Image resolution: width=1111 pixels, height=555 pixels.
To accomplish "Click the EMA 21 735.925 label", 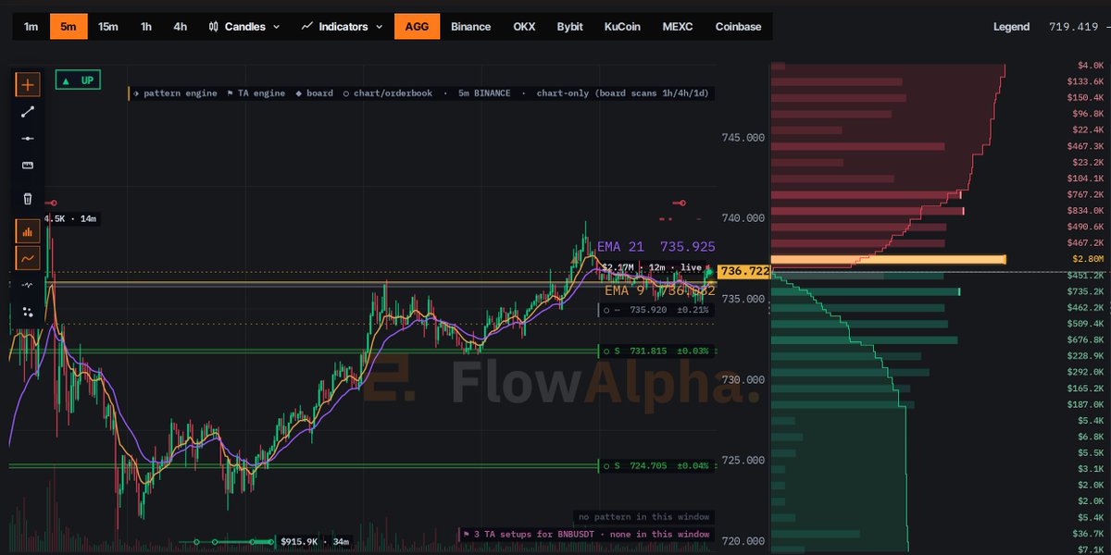I will point(655,247).
